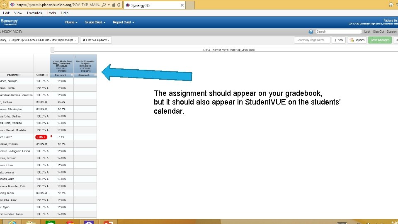398x224 pixels.
Task: Open the Favorites menu
Action: [34, 13]
